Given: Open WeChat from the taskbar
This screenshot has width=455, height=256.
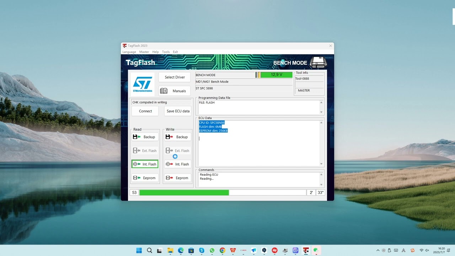Looking at the screenshot, I should [x=315, y=250].
